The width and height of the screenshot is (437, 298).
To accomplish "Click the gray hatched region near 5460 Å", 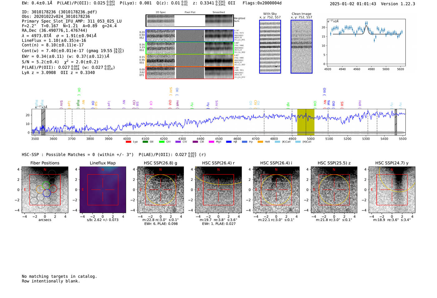I will (396, 122).
